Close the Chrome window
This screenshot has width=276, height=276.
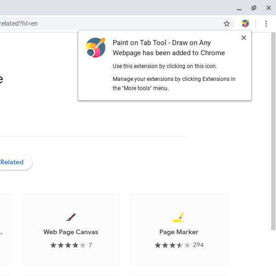click(269, 8)
